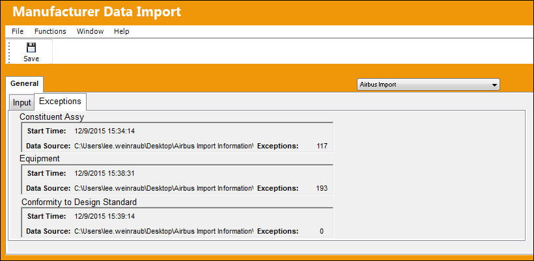Image resolution: width=534 pixels, height=261 pixels.
Task: Open the Help menu
Action: pyautogui.click(x=122, y=31)
